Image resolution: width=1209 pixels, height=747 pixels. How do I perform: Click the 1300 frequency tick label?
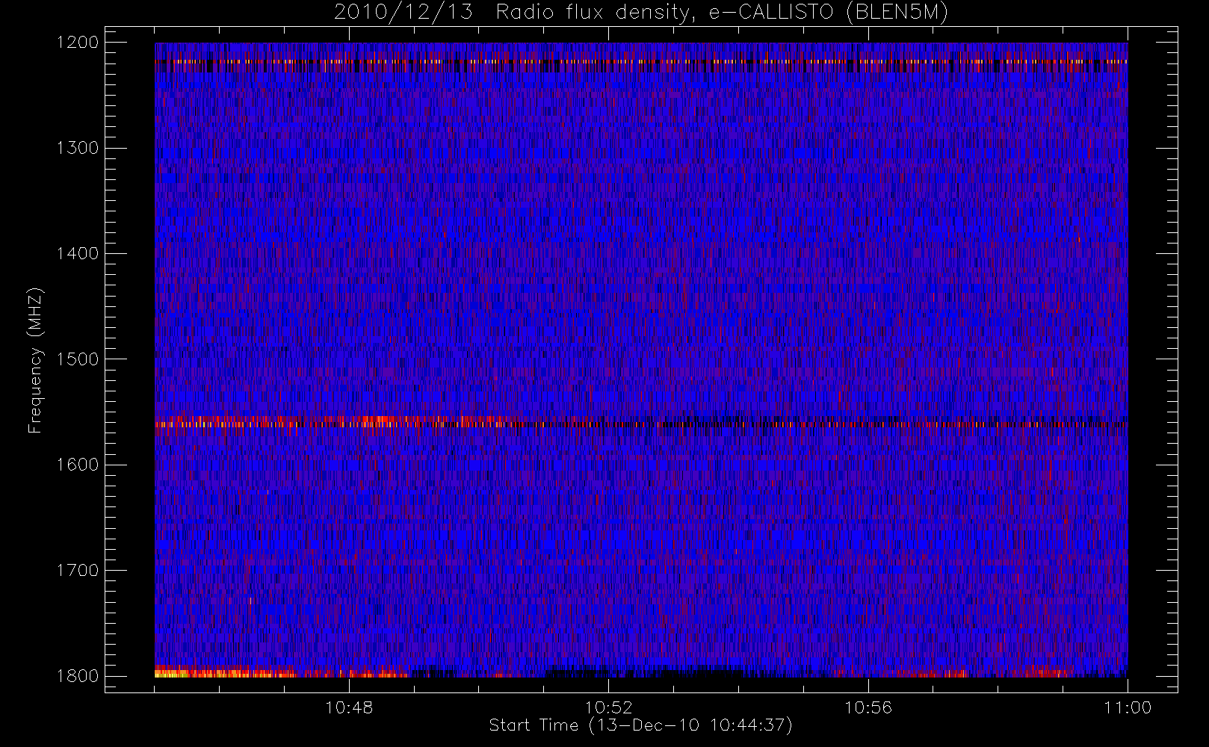coord(78,148)
